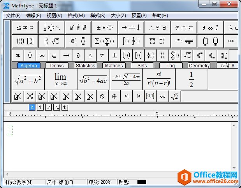Open the 格式(M) menu
The height and width of the screenshot is (188, 241).
[x=76, y=16]
